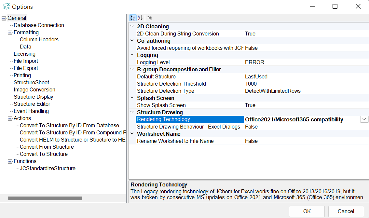Collapse the Structure Drawing section
Screen dimensions: 369x218
coord(132,112)
